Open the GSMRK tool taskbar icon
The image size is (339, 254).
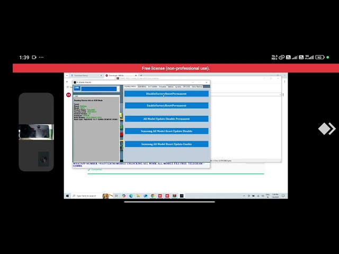[x=174, y=196]
